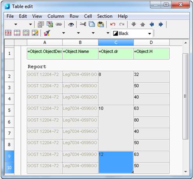Image resolution: width=193 pixels, height=179 pixels.
Task: Open the Row menu
Action: pyautogui.click(x=74, y=16)
